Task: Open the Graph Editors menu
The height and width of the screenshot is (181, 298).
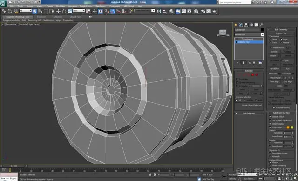Action: [86, 6]
